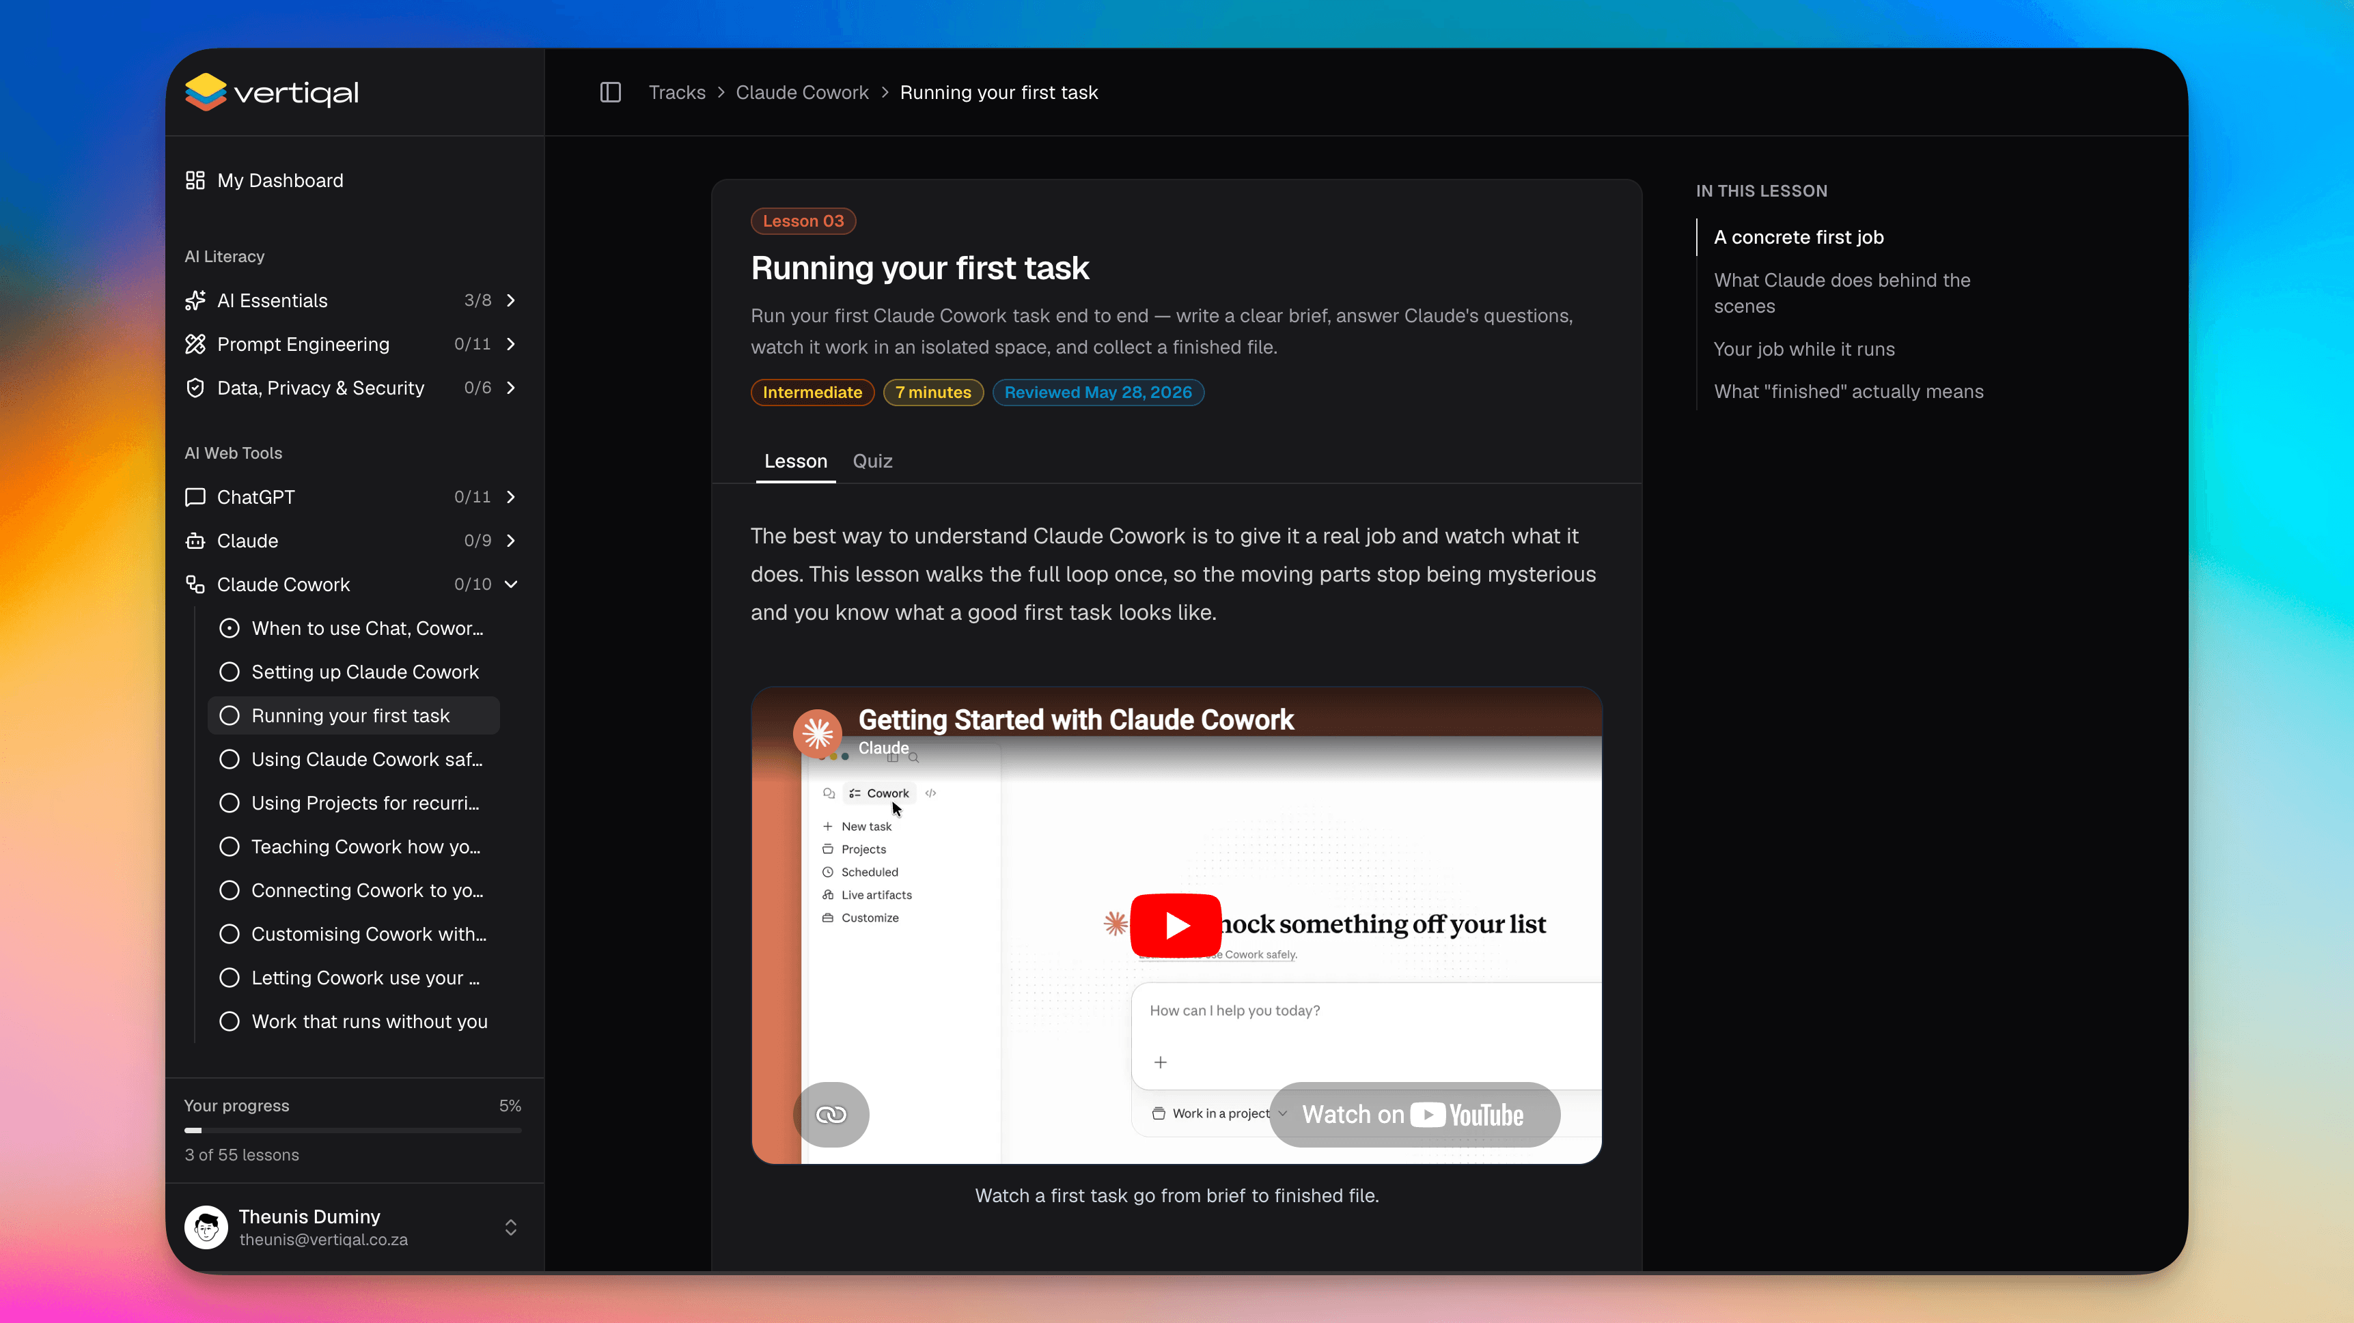2354x1323 pixels.
Task: Jump to What Claude does behind the scenes
Action: coord(1842,293)
